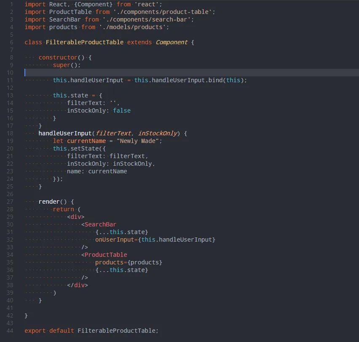Click line number 44 in the gutter
359x342 pixels.
[10, 331]
